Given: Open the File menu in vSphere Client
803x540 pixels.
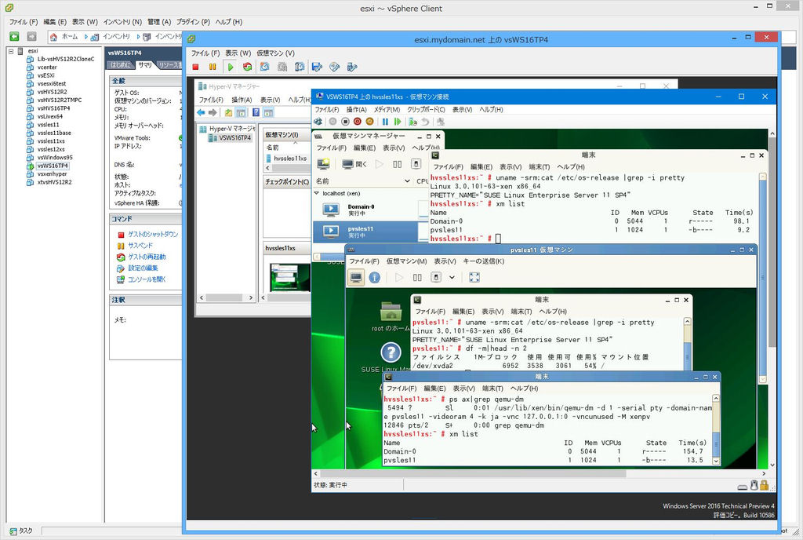Looking at the screenshot, I should (x=24, y=22).
